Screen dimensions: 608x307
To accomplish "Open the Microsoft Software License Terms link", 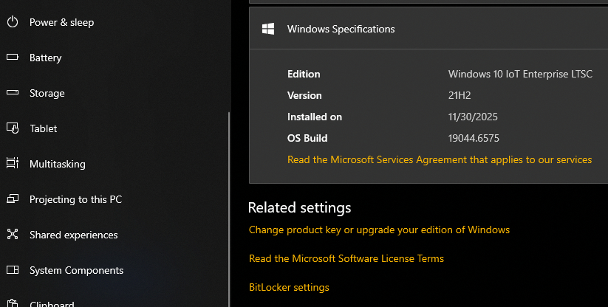I will (346, 258).
